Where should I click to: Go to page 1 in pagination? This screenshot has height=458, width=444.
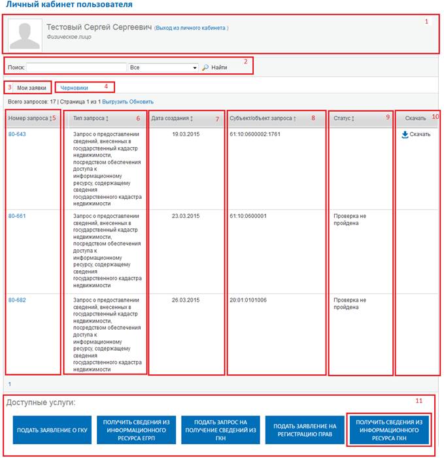click(10, 383)
